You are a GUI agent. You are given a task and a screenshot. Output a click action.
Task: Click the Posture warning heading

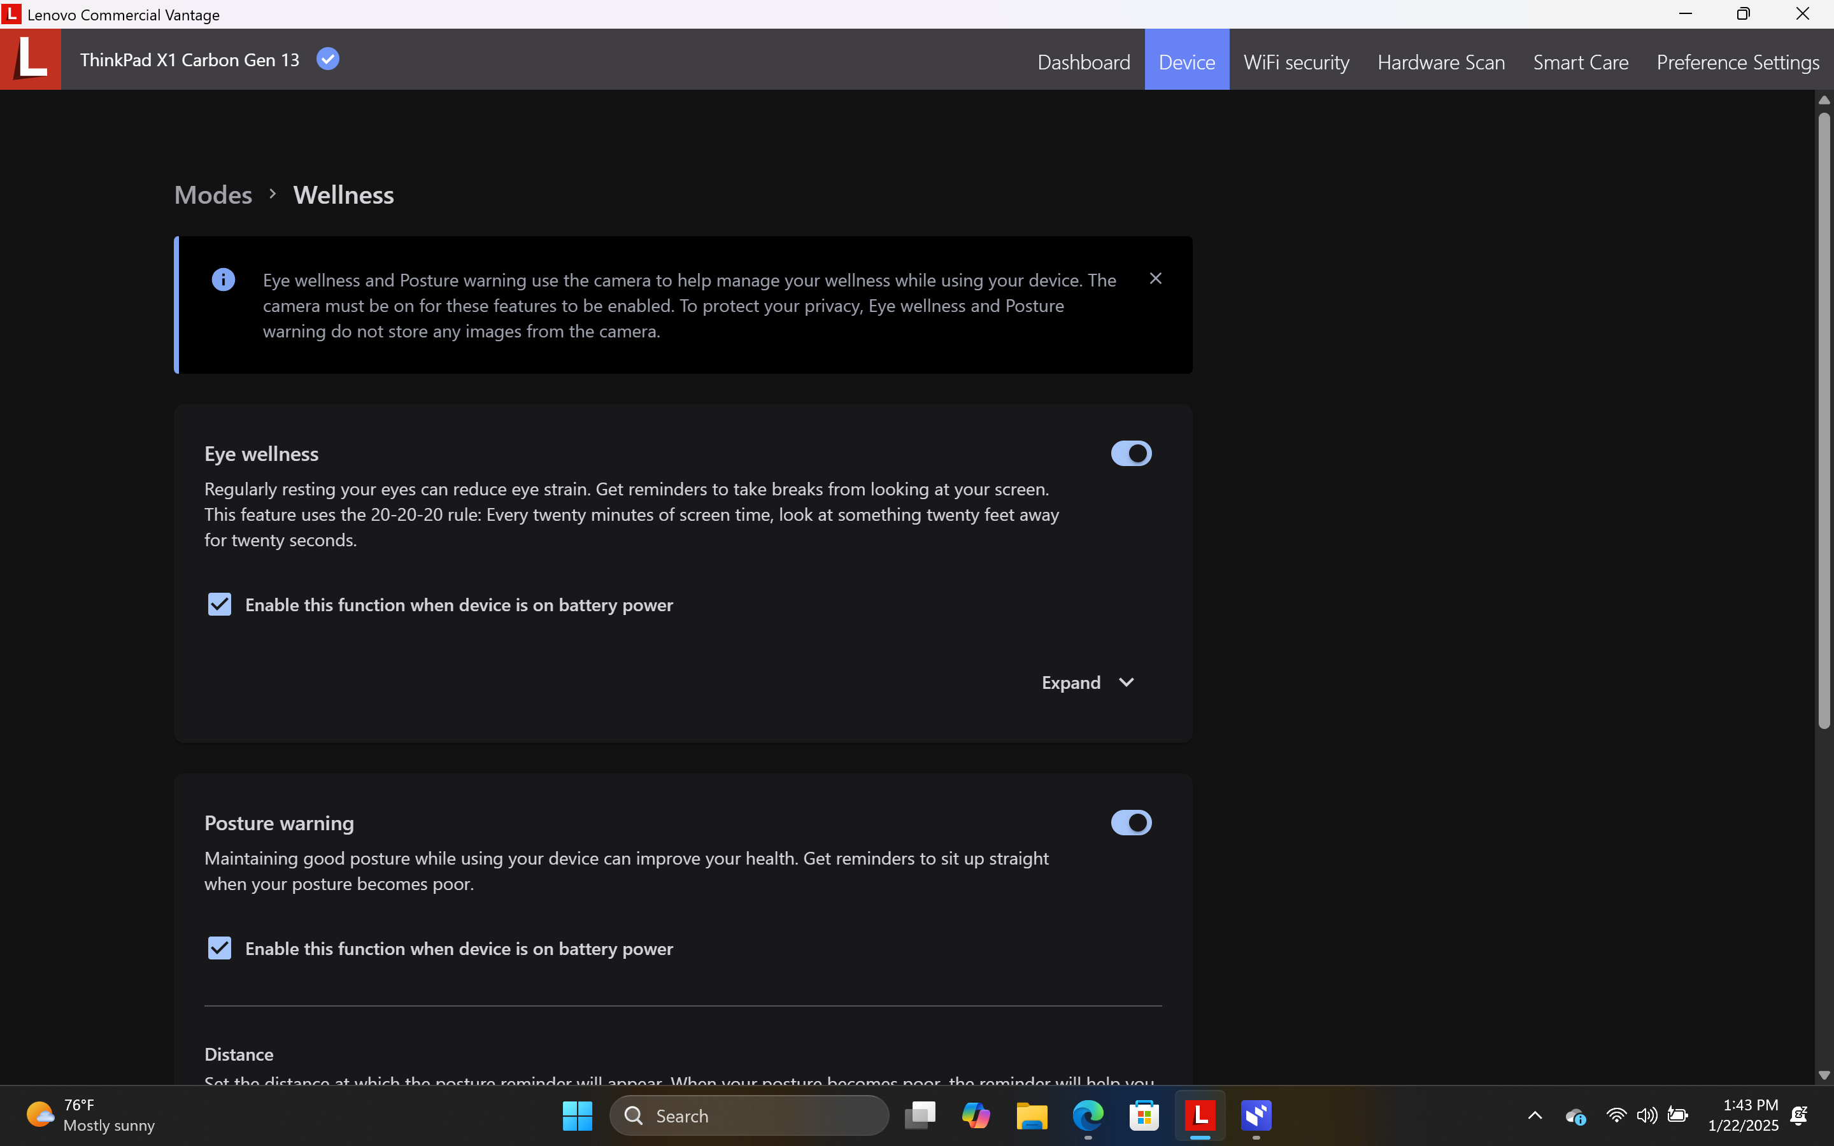tap(279, 823)
